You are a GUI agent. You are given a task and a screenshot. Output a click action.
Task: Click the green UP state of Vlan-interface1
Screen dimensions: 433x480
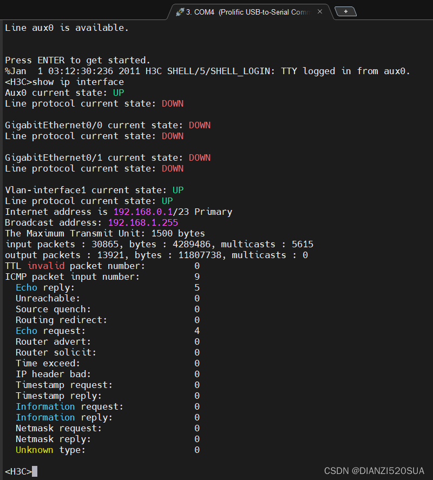coord(178,190)
